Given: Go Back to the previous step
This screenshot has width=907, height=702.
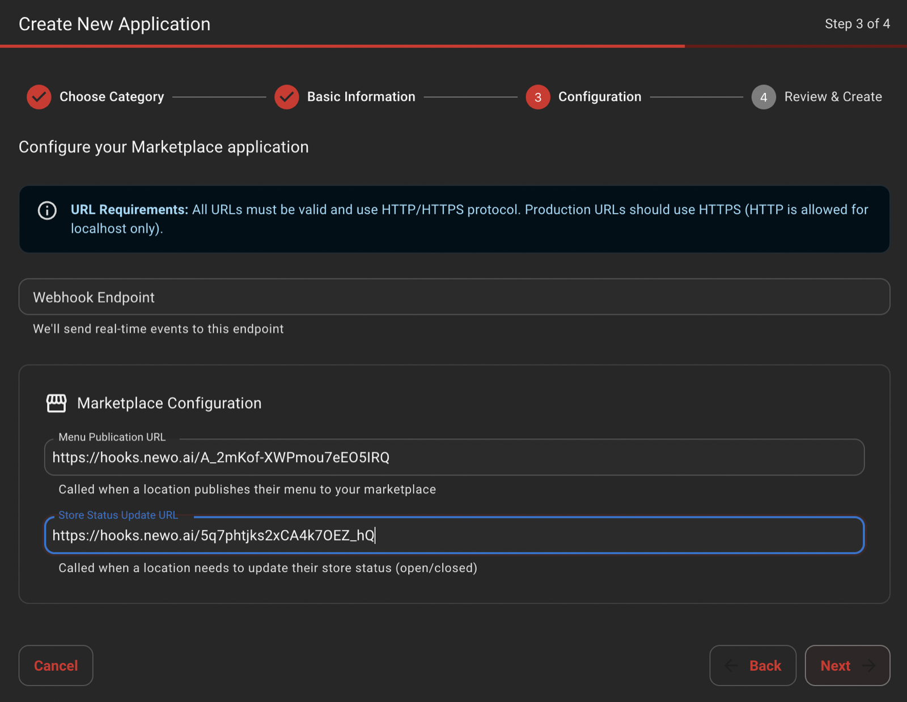Looking at the screenshot, I should pos(753,666).
